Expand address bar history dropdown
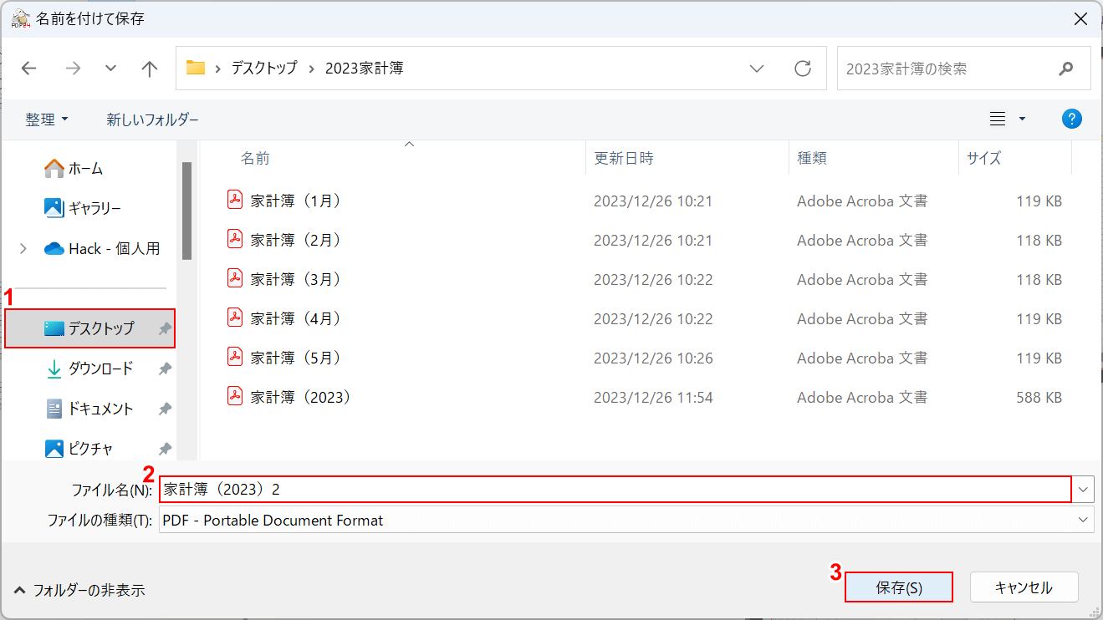1103x620 pixels. [757, 69]
